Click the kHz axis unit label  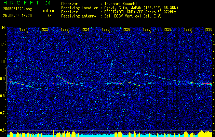(x=3, y=28)
